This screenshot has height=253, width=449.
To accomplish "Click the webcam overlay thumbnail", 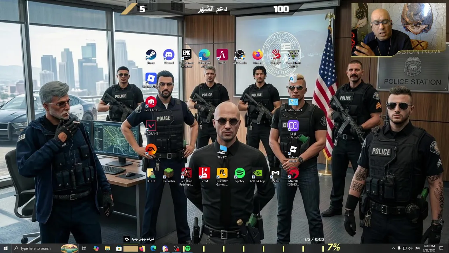I will [x=398, y=30].
